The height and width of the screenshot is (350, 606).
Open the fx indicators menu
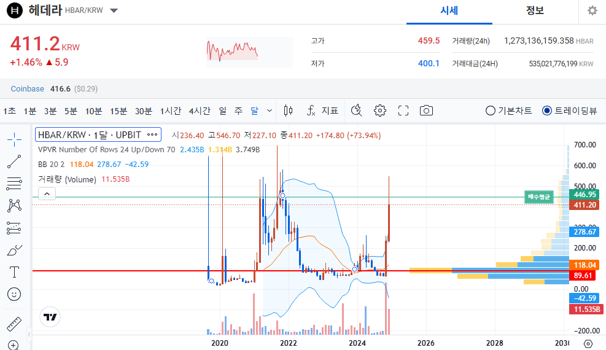[x=311, y=111]
